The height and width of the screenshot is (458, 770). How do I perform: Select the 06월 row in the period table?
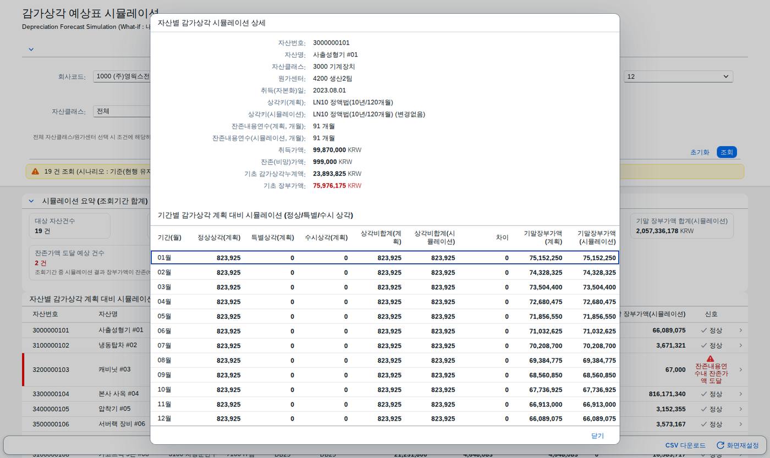(x=385, y=331)
